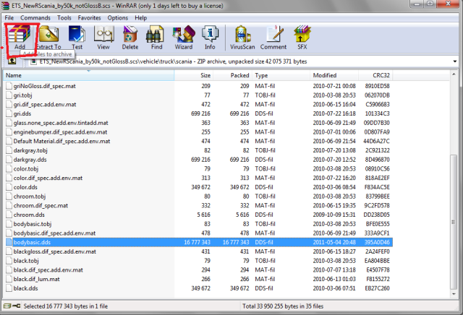Viewport: 463px width, 315px height.
Task: Select the file darkgray.tobj
Action: coord(30,150)
